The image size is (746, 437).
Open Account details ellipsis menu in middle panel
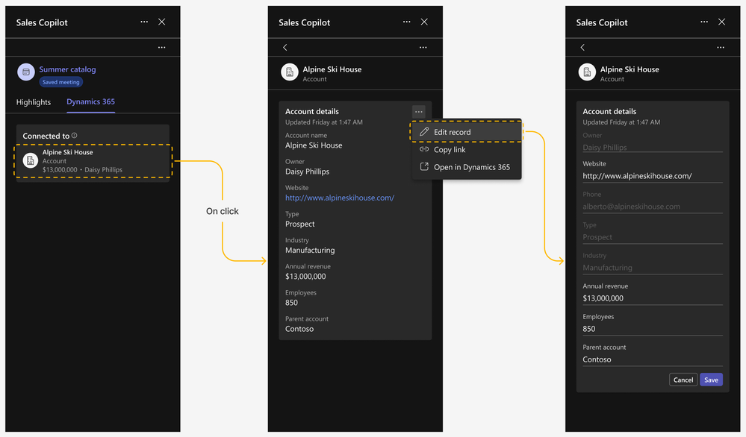419,112
